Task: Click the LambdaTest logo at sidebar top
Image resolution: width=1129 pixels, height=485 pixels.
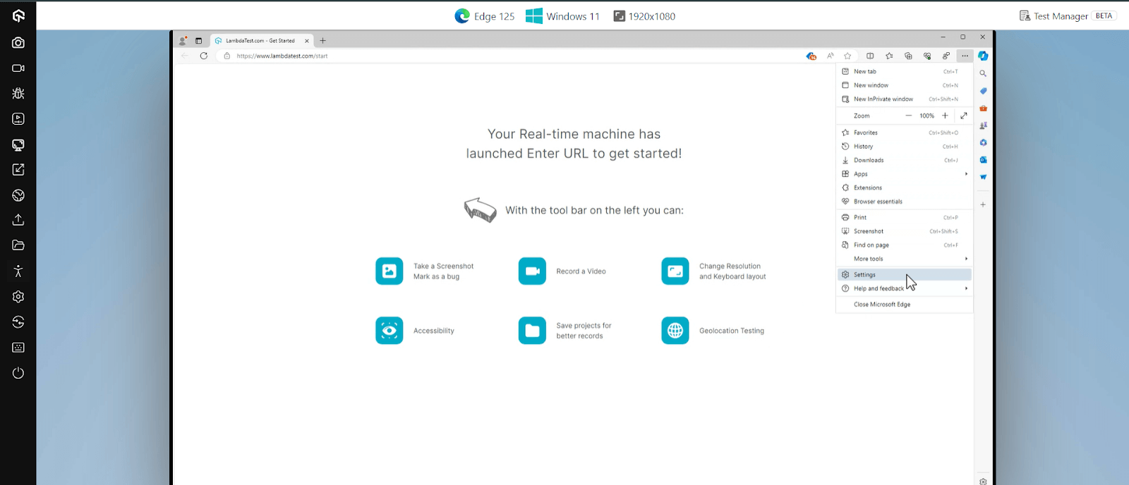Action: point(18,16)
